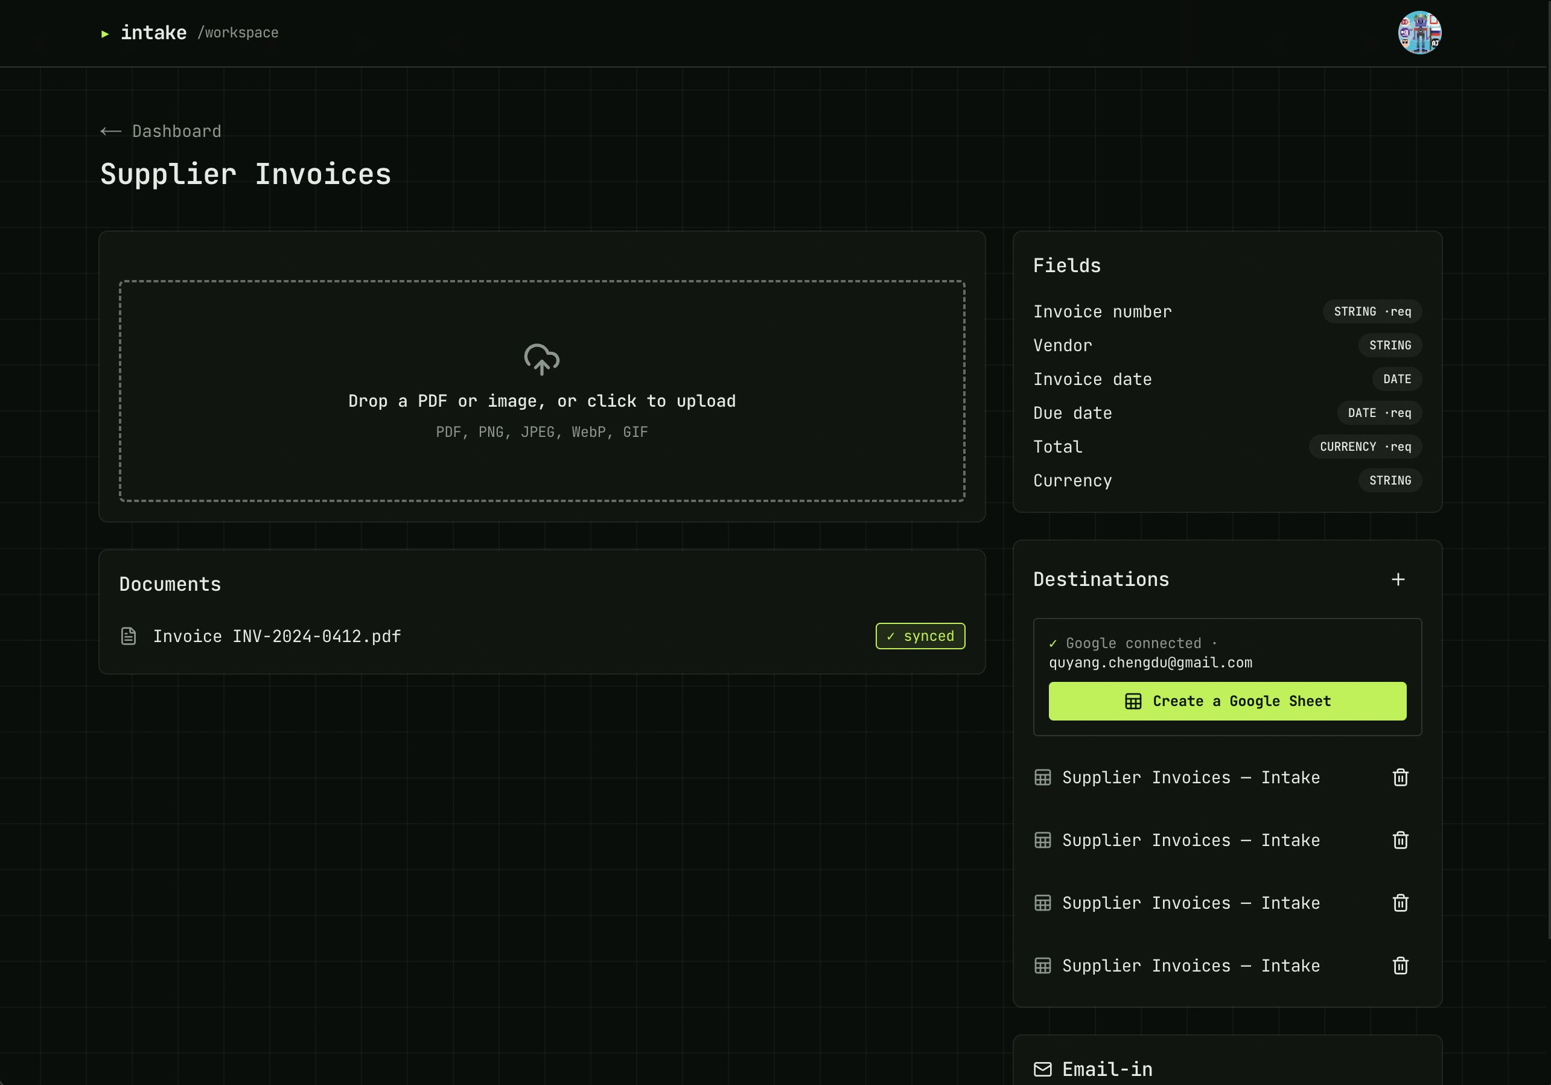Click the document file icon for INV-2024-0412
The image size is (1551, 1085).
tap(129, 637)
